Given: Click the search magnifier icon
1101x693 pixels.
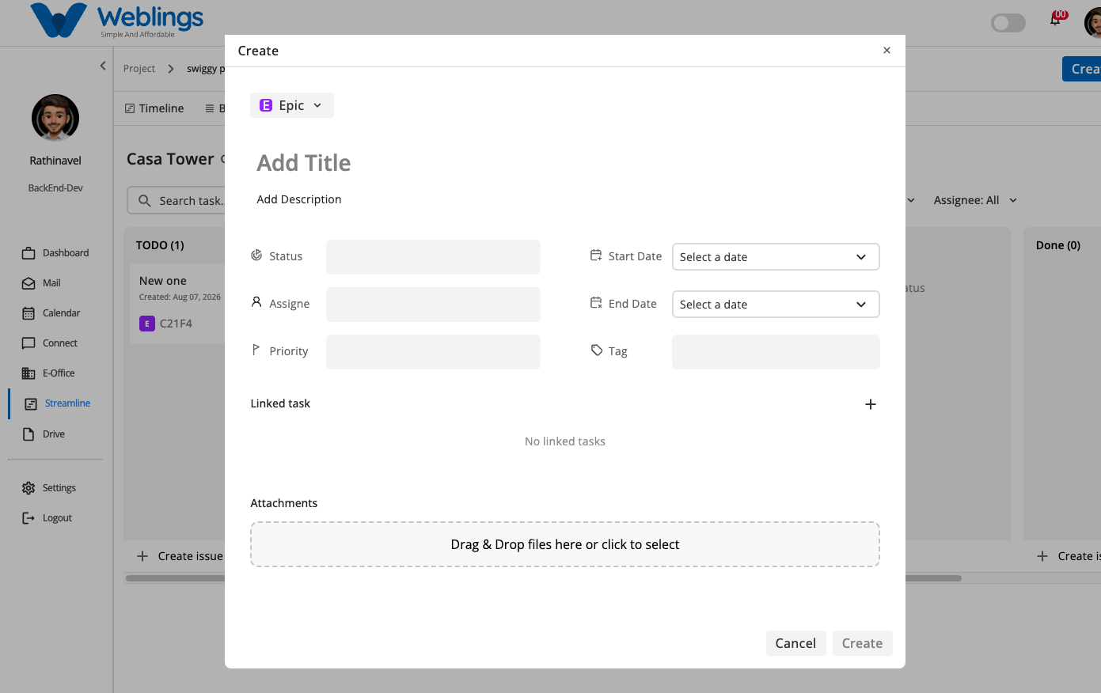Looking at the screenshot, I should click(x=145, y=201).
